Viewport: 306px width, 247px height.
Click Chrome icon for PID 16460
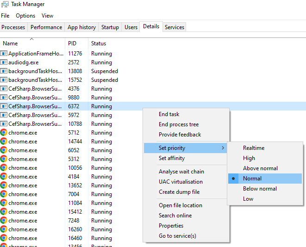pos(4,238)
